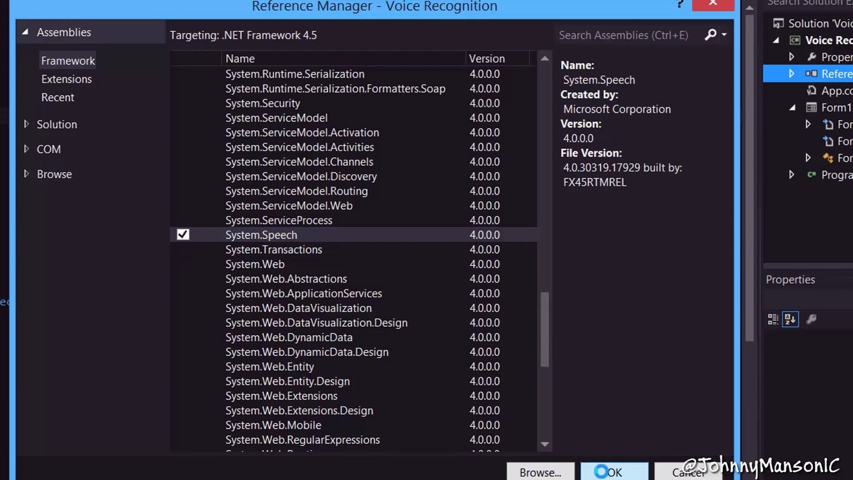Expand the COM category arrow
This screenshot has height=480, width=853.
pos(26,149)
